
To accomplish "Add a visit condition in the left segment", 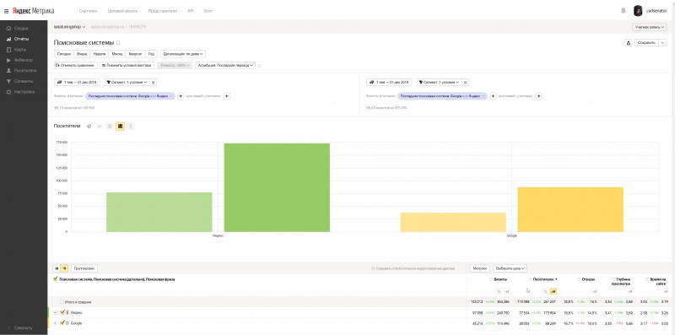I will 181,96.
